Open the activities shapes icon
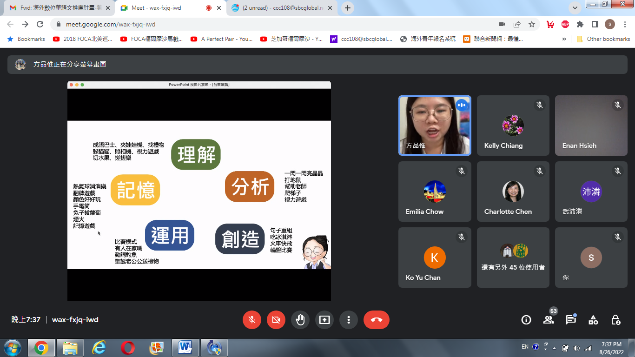Screen dimensions: 635x357 (x=593, y=320)
